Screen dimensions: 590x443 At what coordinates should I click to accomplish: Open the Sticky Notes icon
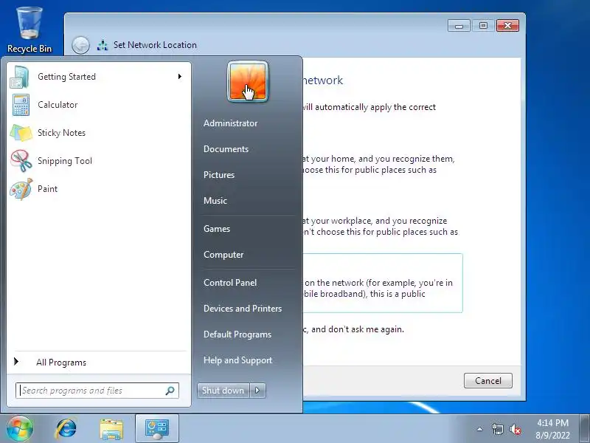click(21, 133)
